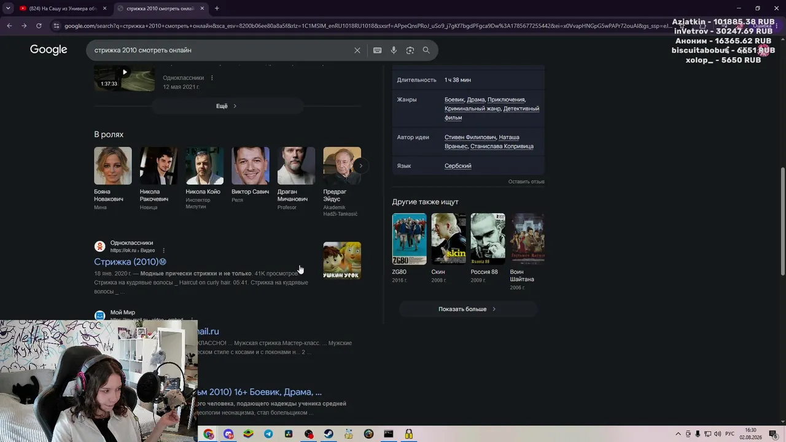The image size is (786, 442).
Task: View site information in the address bar
Action: [x=56, y=26]
